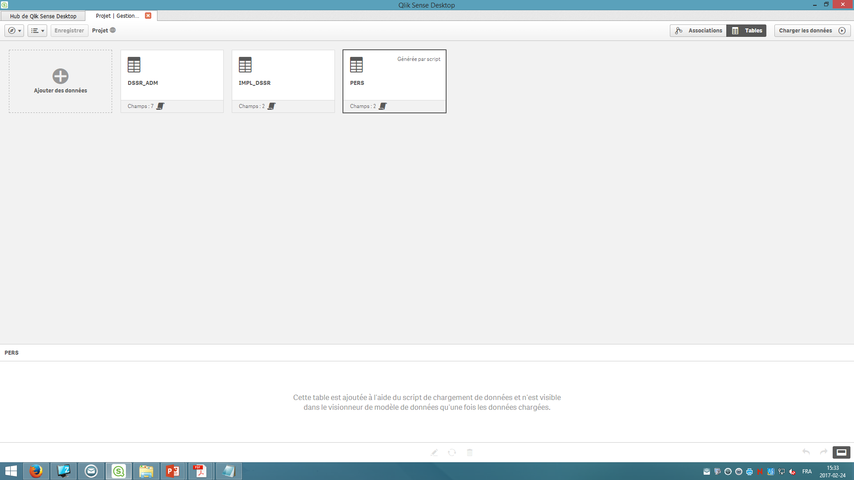This screenshot has height=480, width=854.
Task: Open the navigation compass dropdown
Action: (x=14, y=31)
